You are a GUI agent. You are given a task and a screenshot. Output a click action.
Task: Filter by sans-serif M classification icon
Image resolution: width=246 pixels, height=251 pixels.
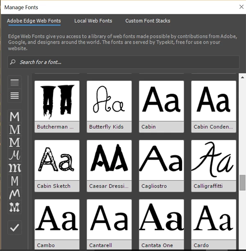(x=15, y=117)
